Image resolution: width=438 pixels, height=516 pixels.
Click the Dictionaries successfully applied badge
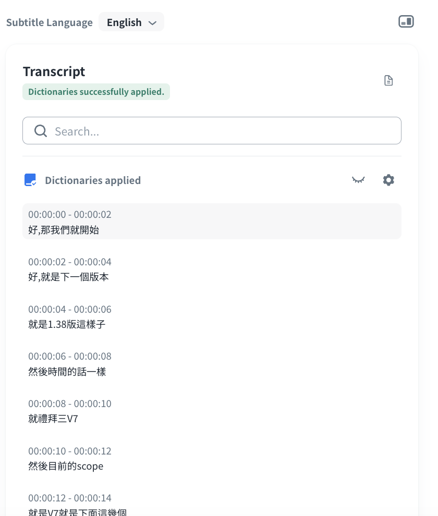pos(96,92)
